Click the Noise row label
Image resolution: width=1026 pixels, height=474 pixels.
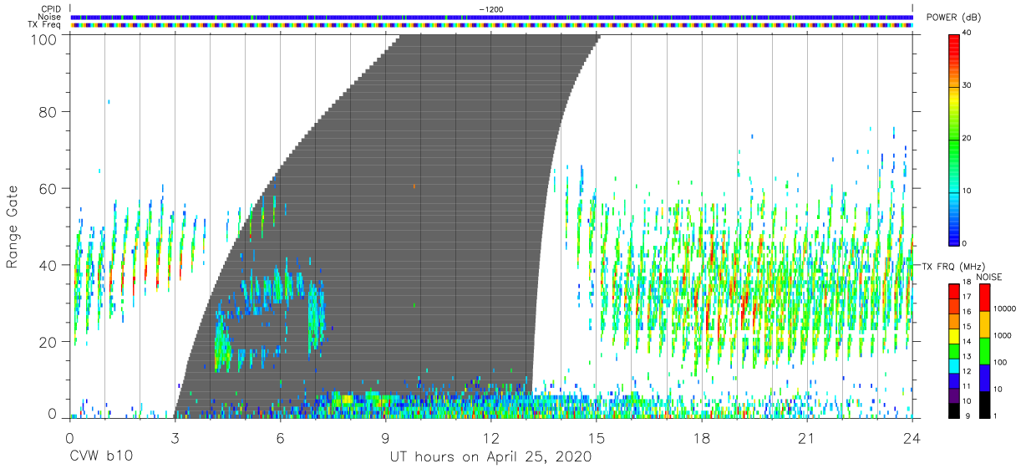coord(50,17)
